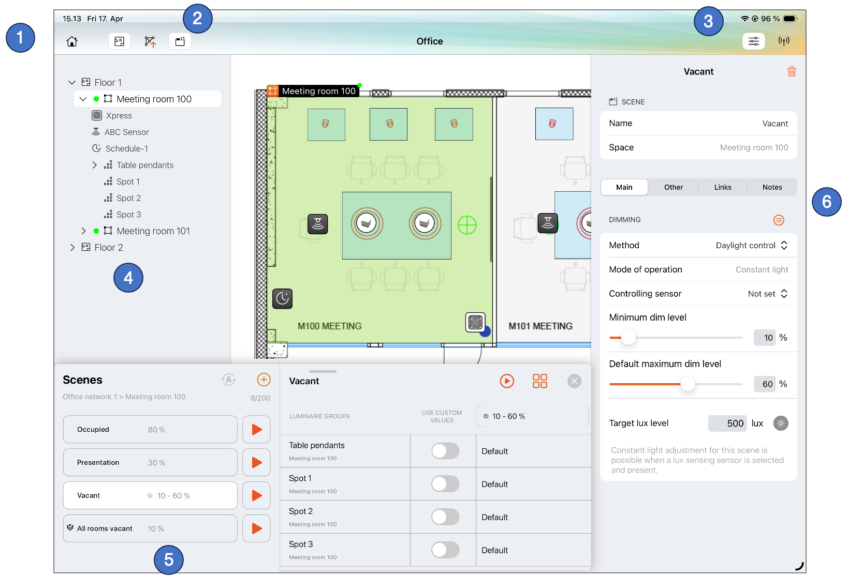Select the Occupied scene
Viewport: 847px width, 576px height.
(150, 429)
